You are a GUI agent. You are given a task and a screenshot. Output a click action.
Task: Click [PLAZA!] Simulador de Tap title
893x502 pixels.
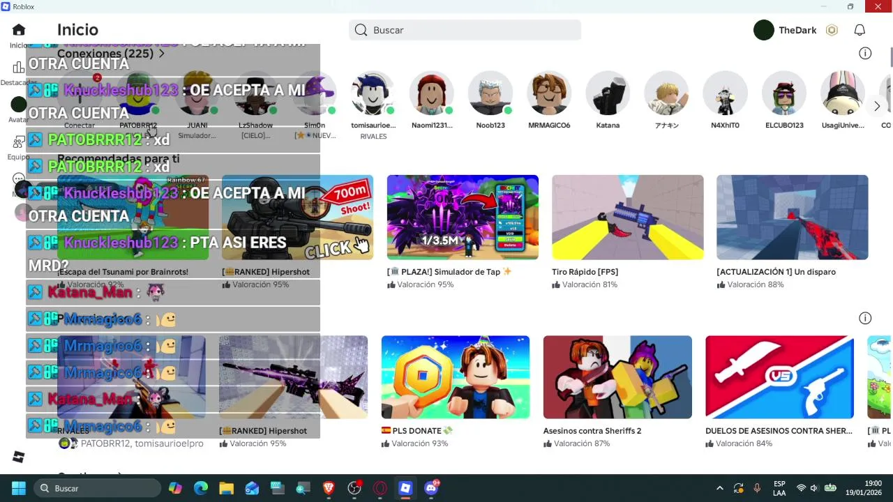(449, 272)
